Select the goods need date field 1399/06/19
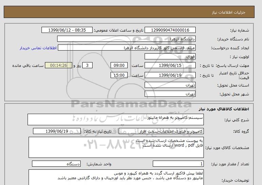Screen dimensions: 262x185 click(x=57, y=131)
